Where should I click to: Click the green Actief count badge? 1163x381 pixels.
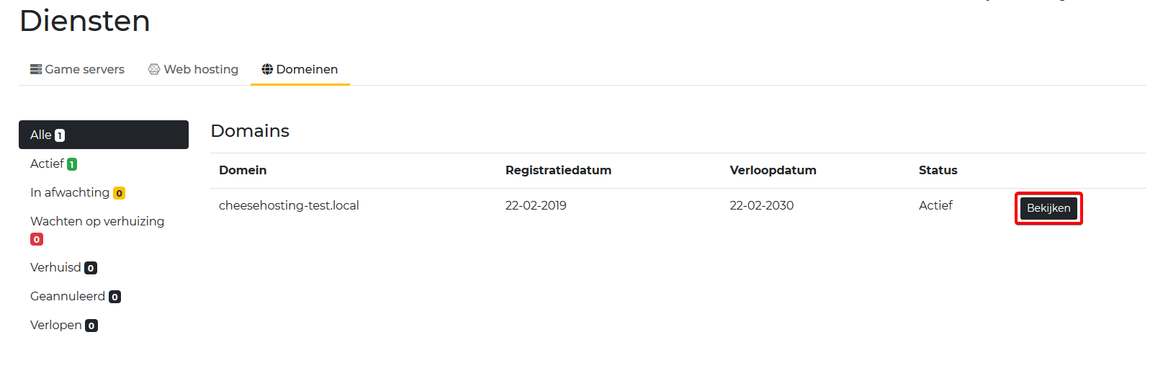click(x=72, y=164)
